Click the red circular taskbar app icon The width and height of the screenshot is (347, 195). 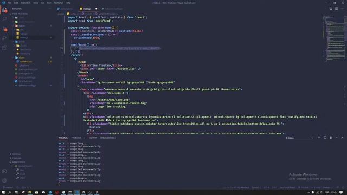[x=57, y=192]
